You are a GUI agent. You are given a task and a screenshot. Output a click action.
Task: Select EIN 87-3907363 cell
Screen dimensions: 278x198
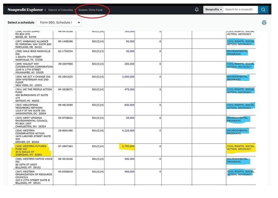click(x=65, y=146)
